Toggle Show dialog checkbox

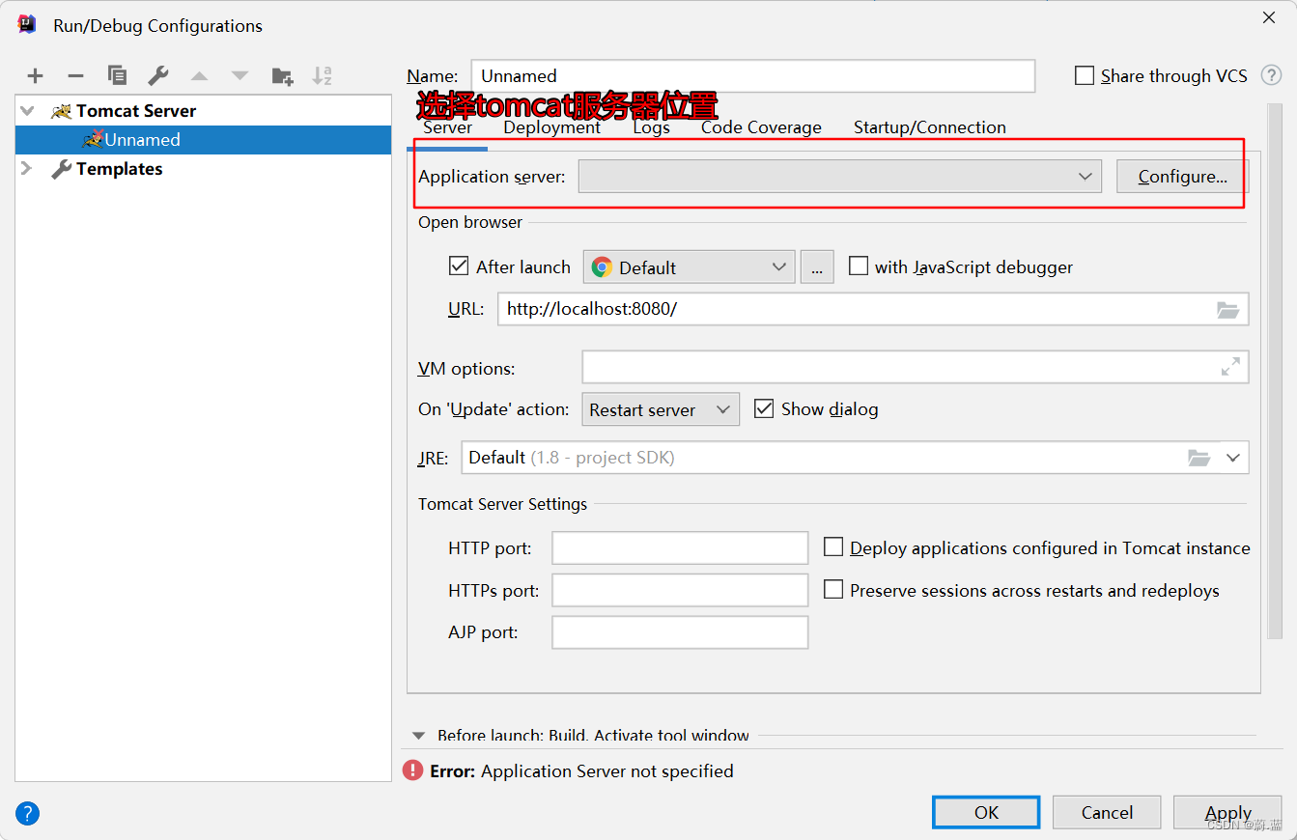(x=764, y=408)
